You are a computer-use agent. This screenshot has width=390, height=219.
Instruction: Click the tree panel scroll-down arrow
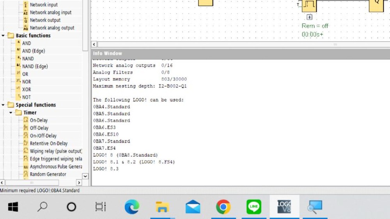(x=85, y=176)
